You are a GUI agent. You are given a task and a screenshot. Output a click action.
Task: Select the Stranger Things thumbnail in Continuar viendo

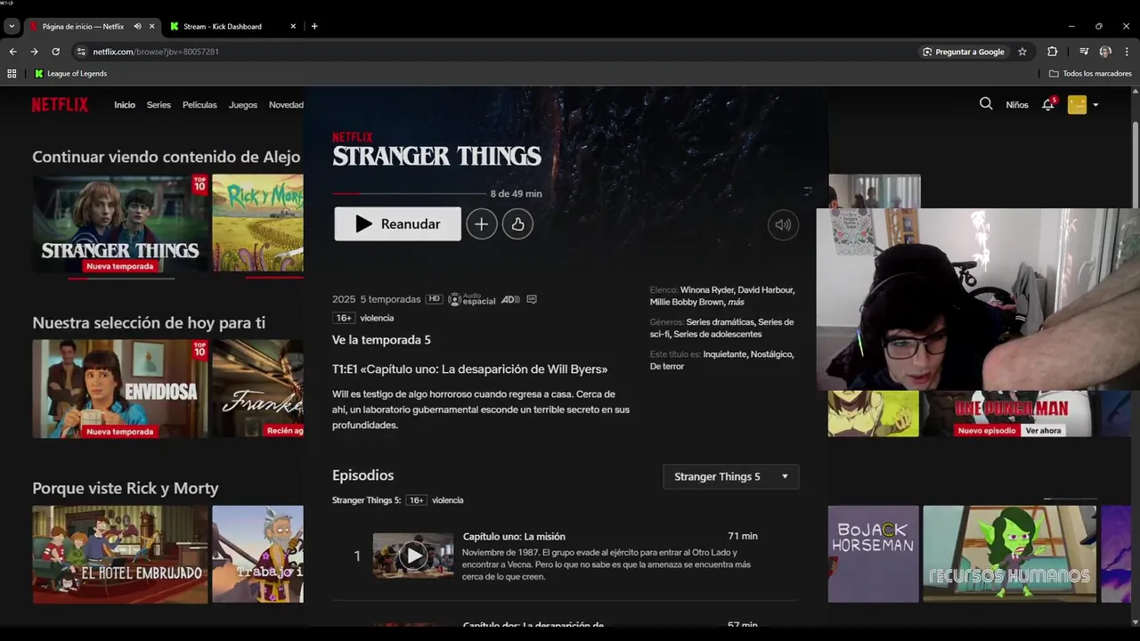(x=120, y=223)
